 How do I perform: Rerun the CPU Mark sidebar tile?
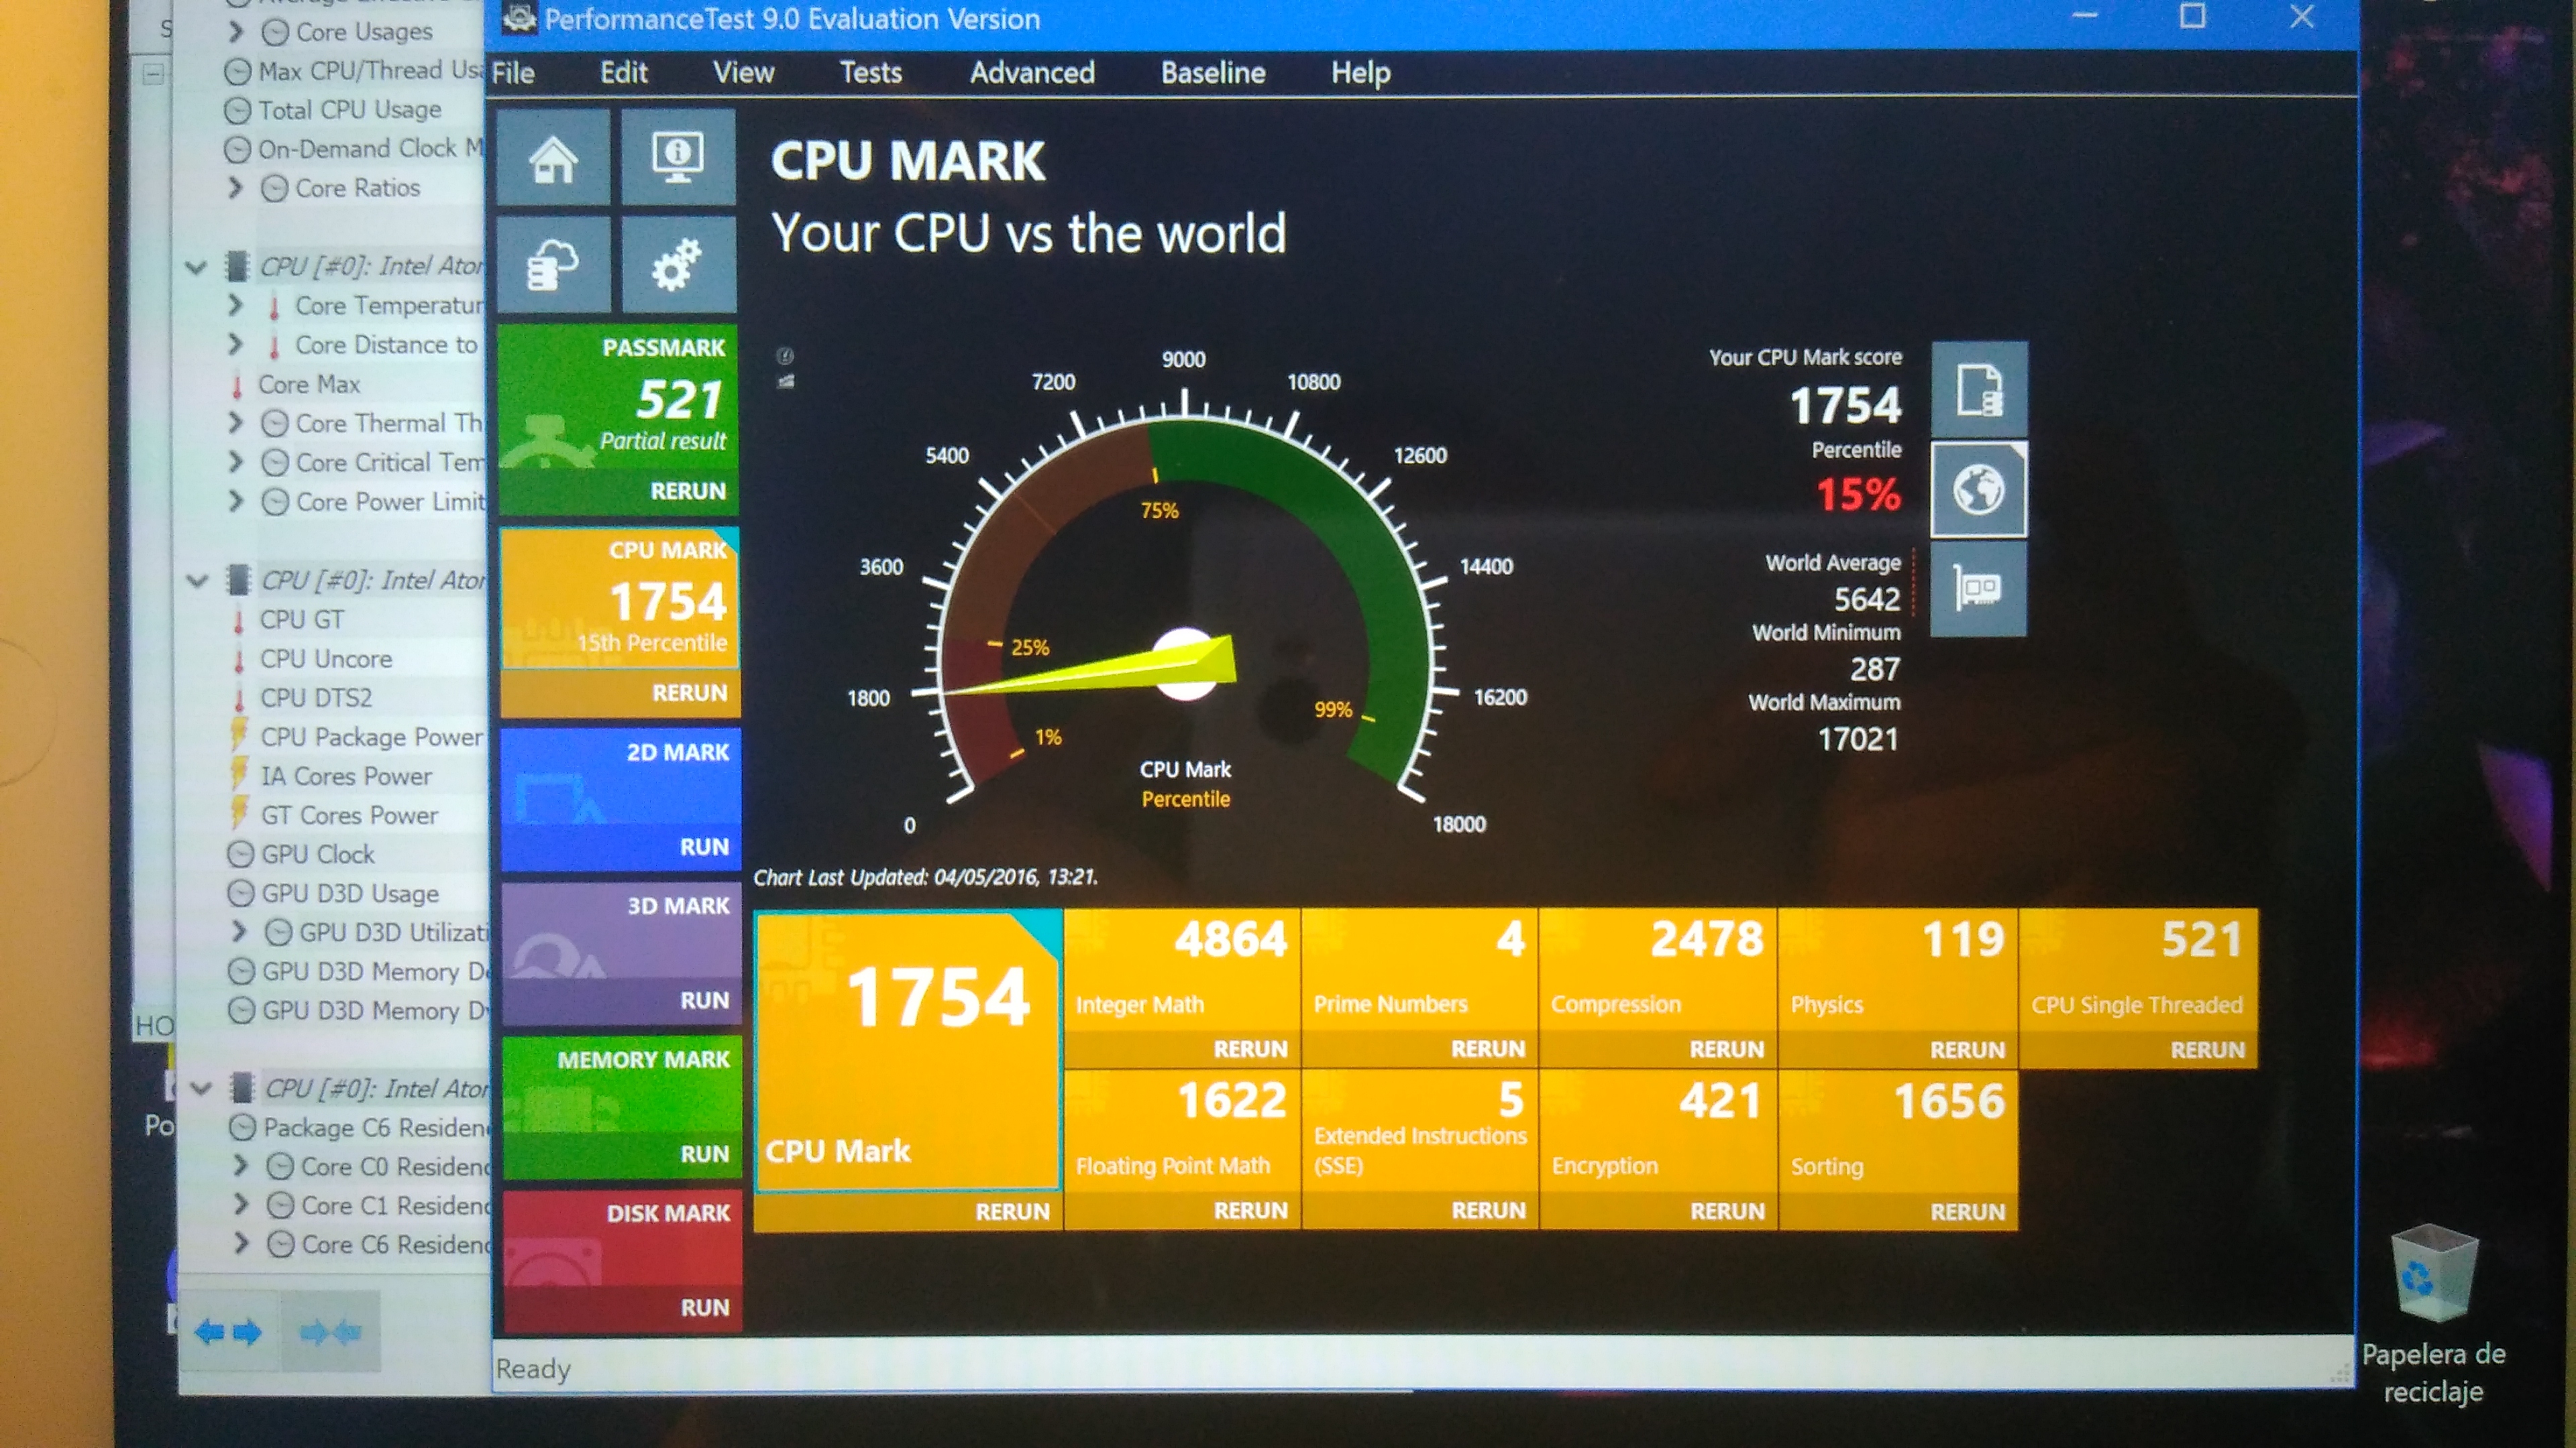(x=690, y=692)
